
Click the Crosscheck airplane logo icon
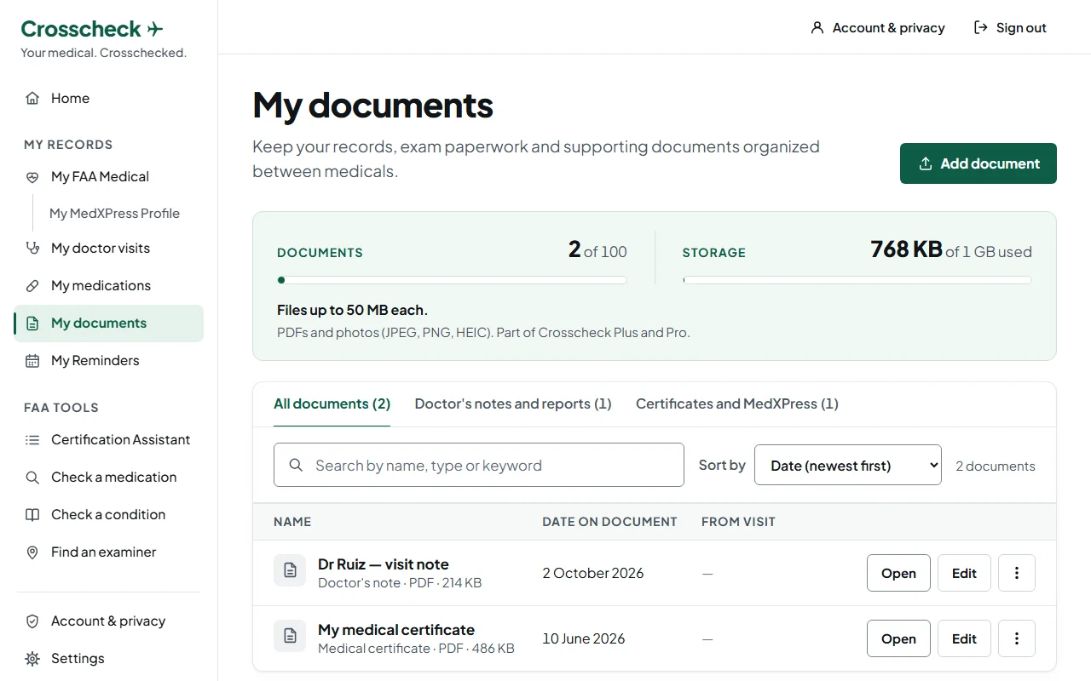tap(155, 29)
